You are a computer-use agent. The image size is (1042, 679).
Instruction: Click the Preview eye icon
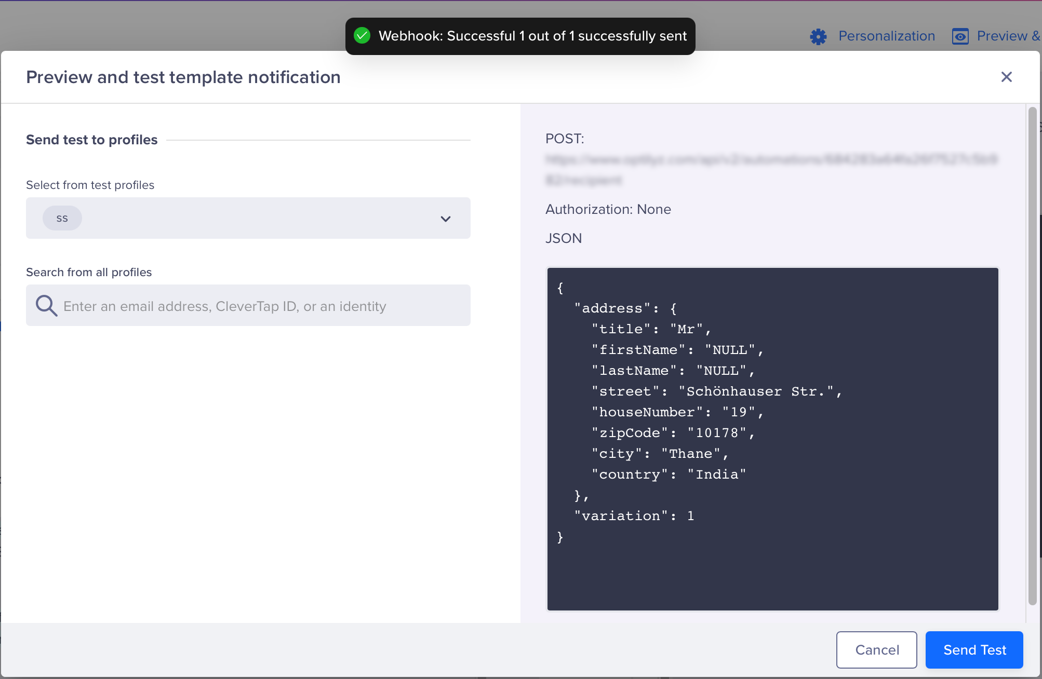point(960,36)
